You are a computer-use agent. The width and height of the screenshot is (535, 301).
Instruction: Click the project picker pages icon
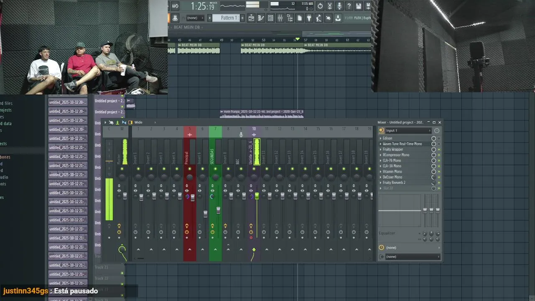point(299,18)
